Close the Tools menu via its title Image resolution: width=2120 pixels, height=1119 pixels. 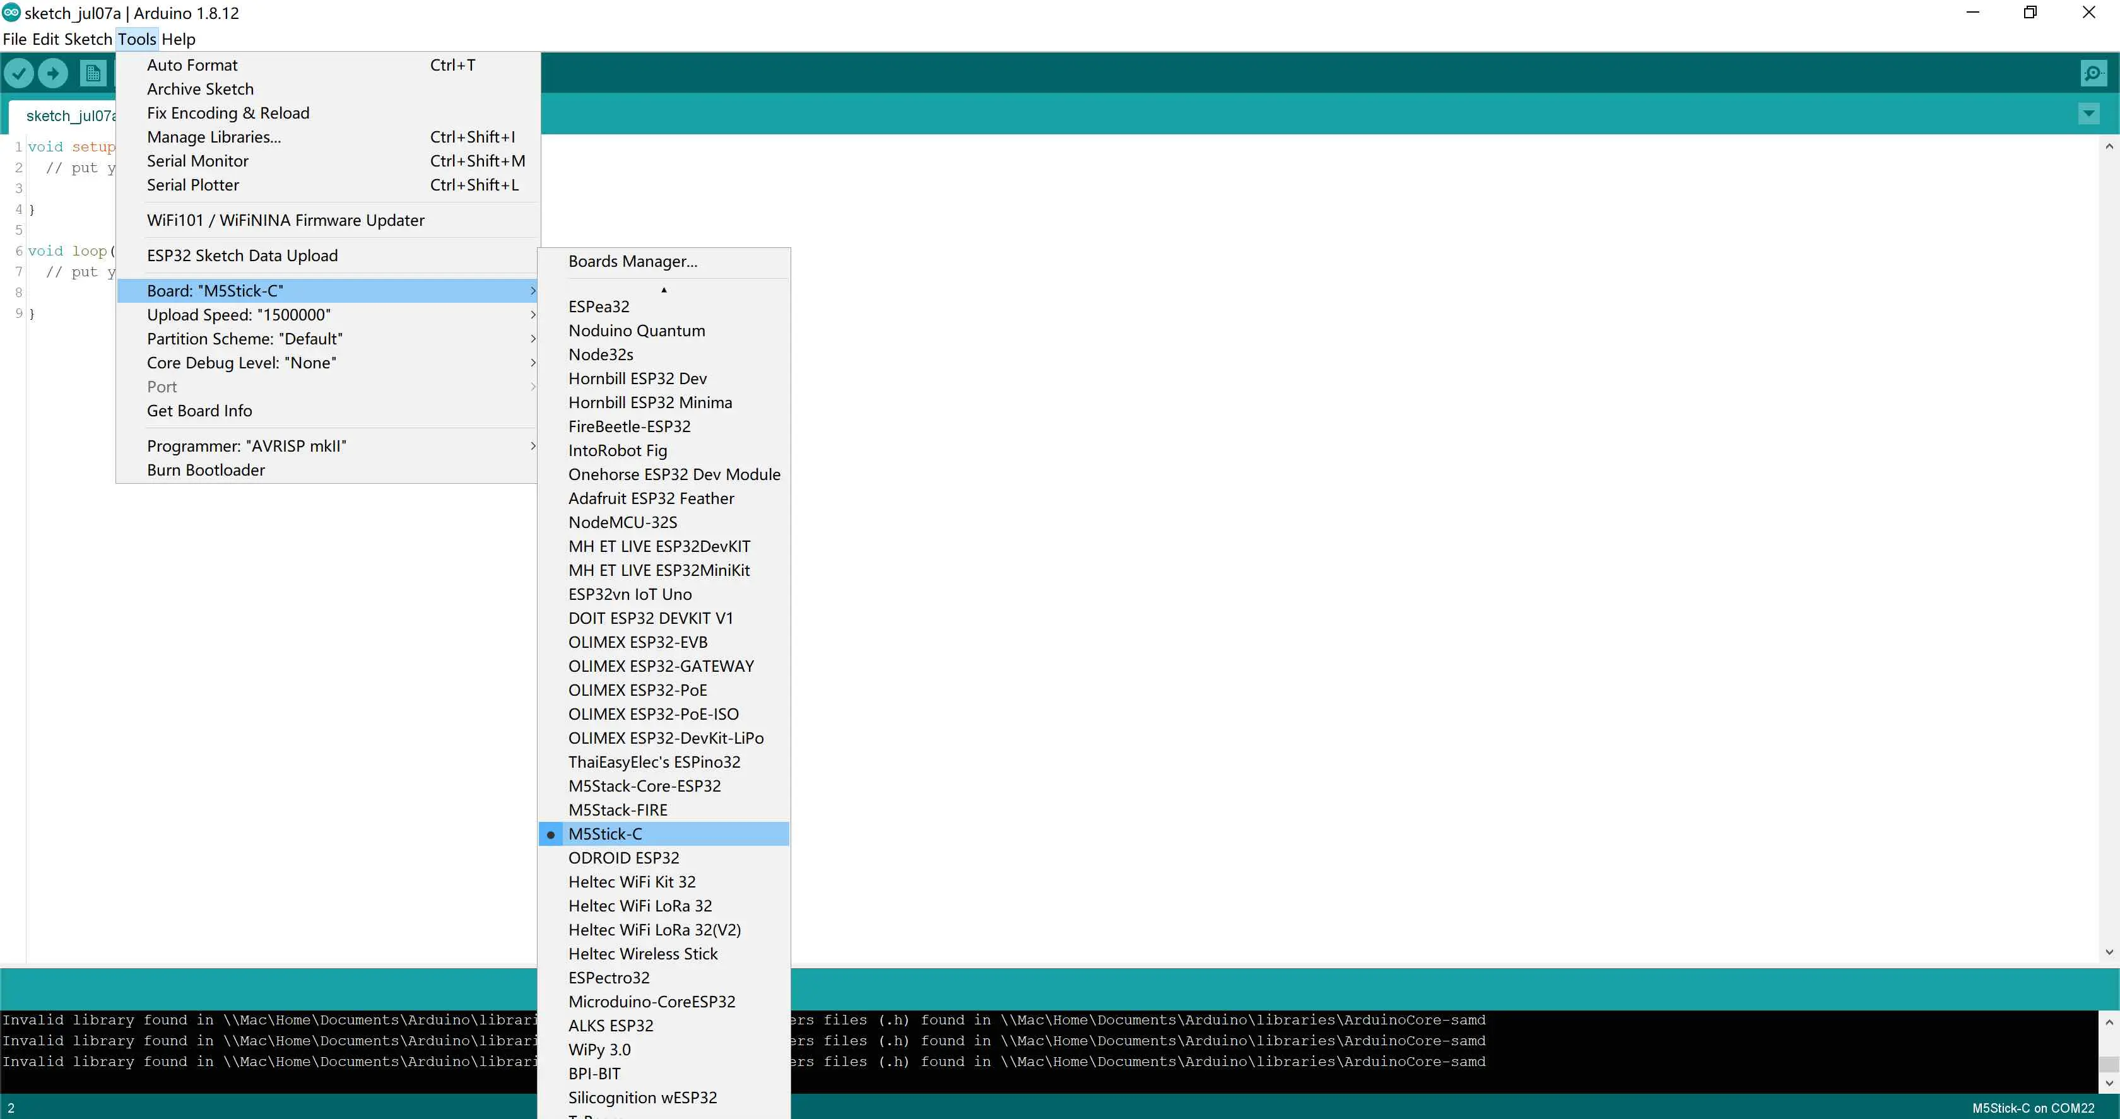click(x=137, y=38)
